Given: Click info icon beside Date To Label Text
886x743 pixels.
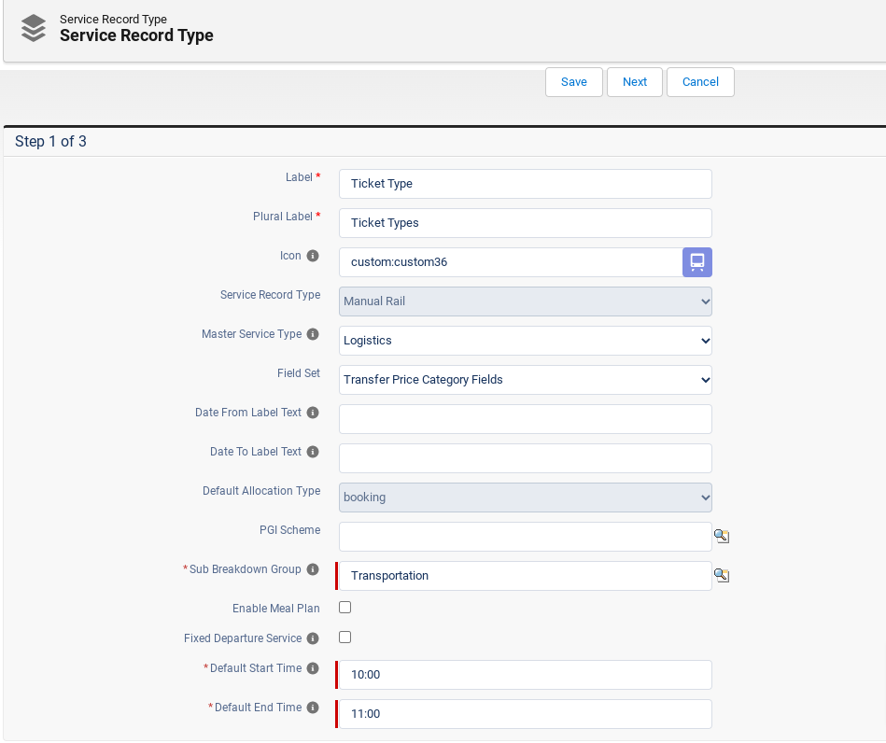Looking at the screenshot, I should point(313,452).
